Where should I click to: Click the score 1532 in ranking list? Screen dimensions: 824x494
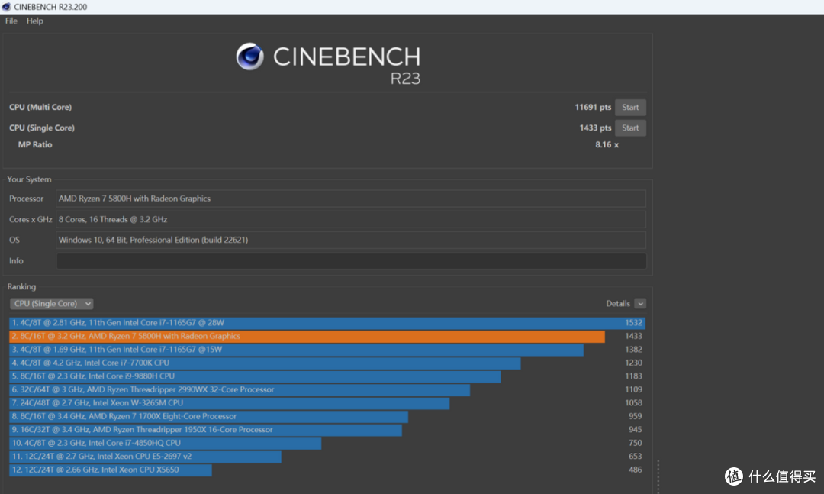tap(633, 323)
